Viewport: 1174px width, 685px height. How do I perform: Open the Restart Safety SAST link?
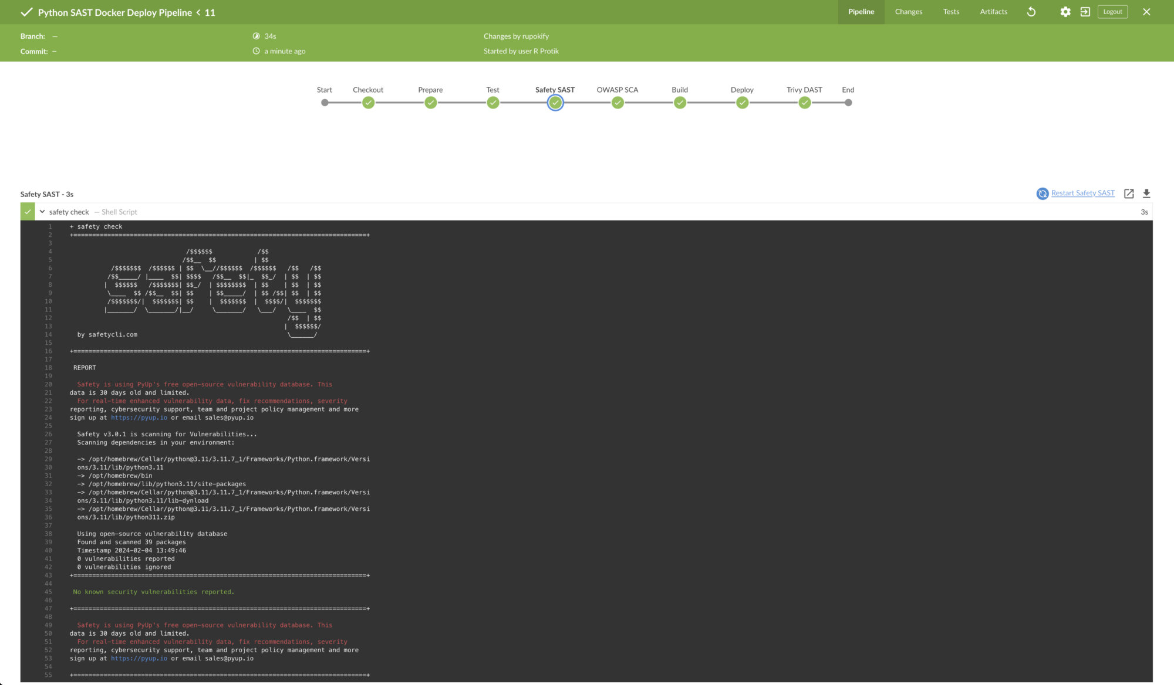(1083, 192)
